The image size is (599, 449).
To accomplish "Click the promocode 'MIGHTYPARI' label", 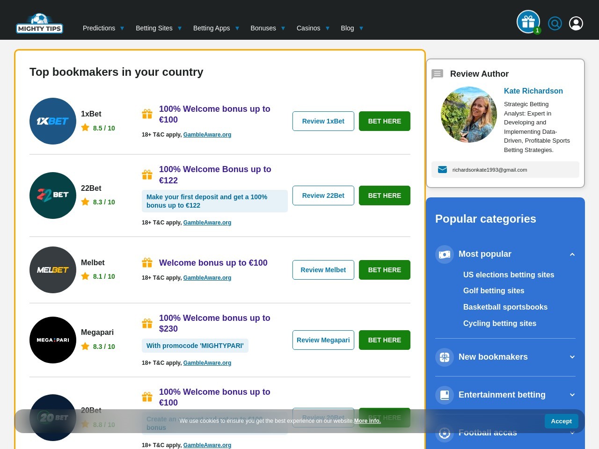I will (195, 346).
